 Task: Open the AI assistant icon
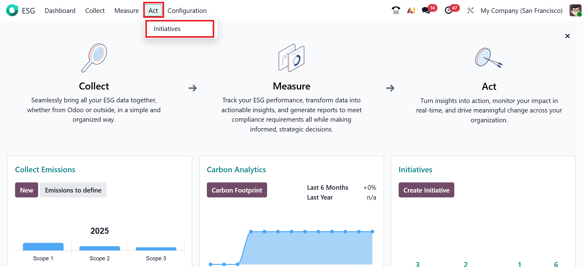point(411,10)
